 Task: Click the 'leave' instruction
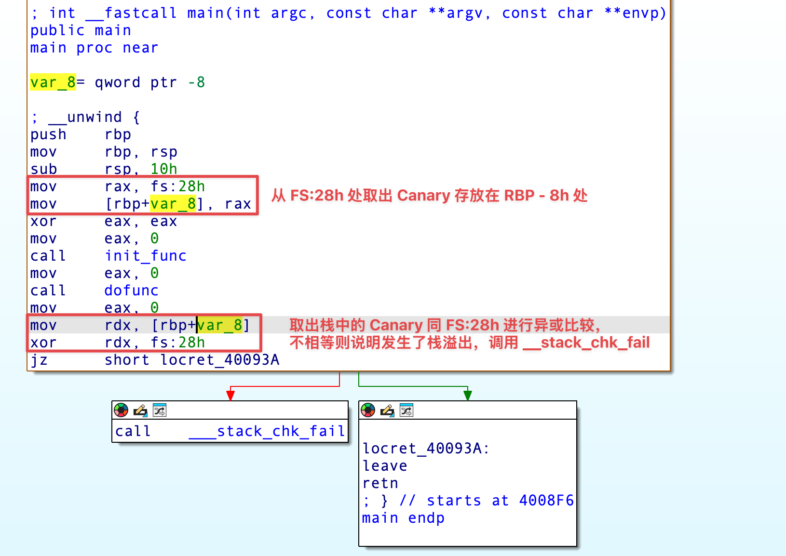[x=385, y=466]
